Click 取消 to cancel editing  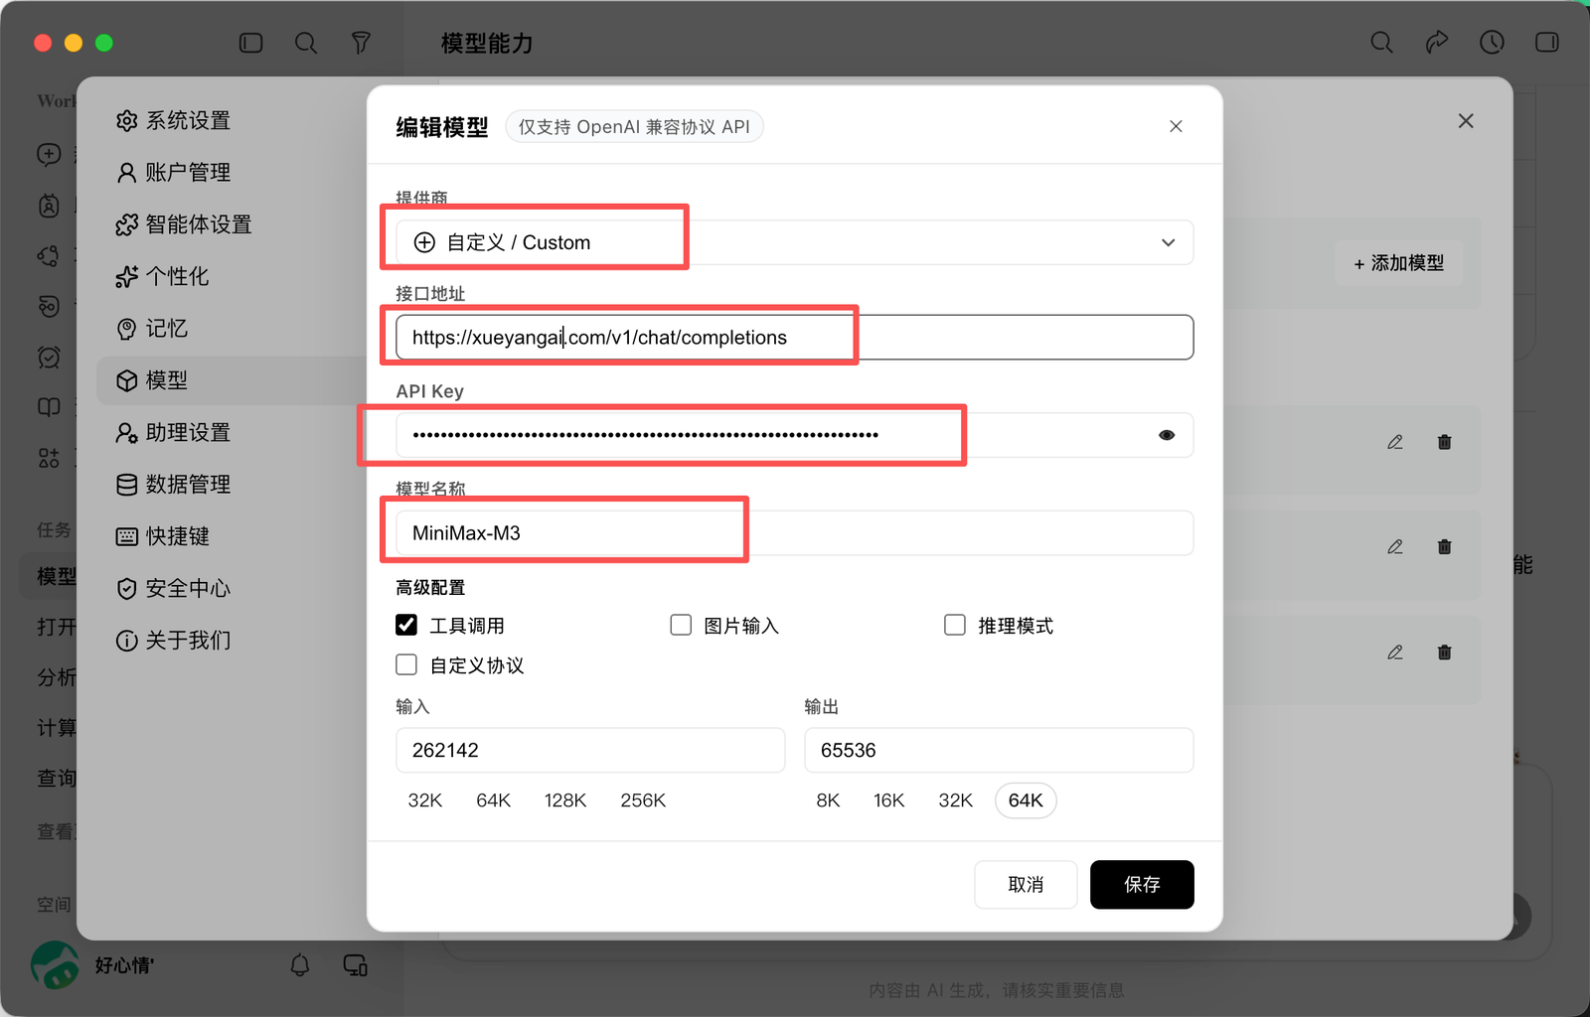[x=1026, y=884]
